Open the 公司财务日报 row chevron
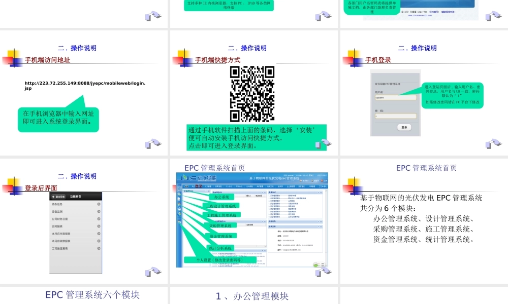 [x=99, y=219]
